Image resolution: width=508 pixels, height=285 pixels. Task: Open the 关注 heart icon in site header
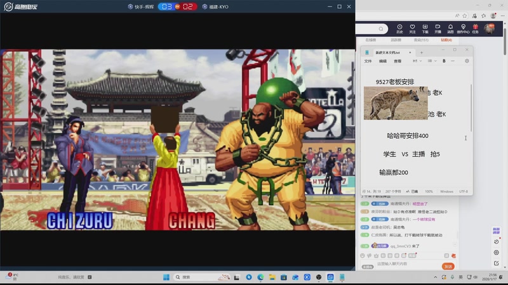pos(412,28)
